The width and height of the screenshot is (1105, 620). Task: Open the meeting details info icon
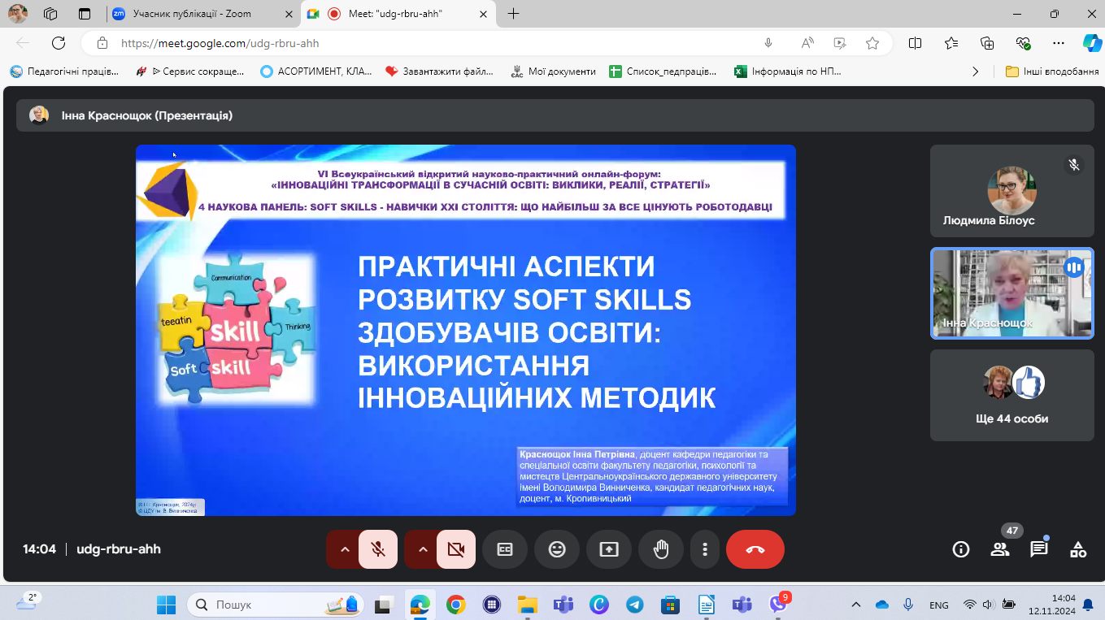(x=961, y=549)
